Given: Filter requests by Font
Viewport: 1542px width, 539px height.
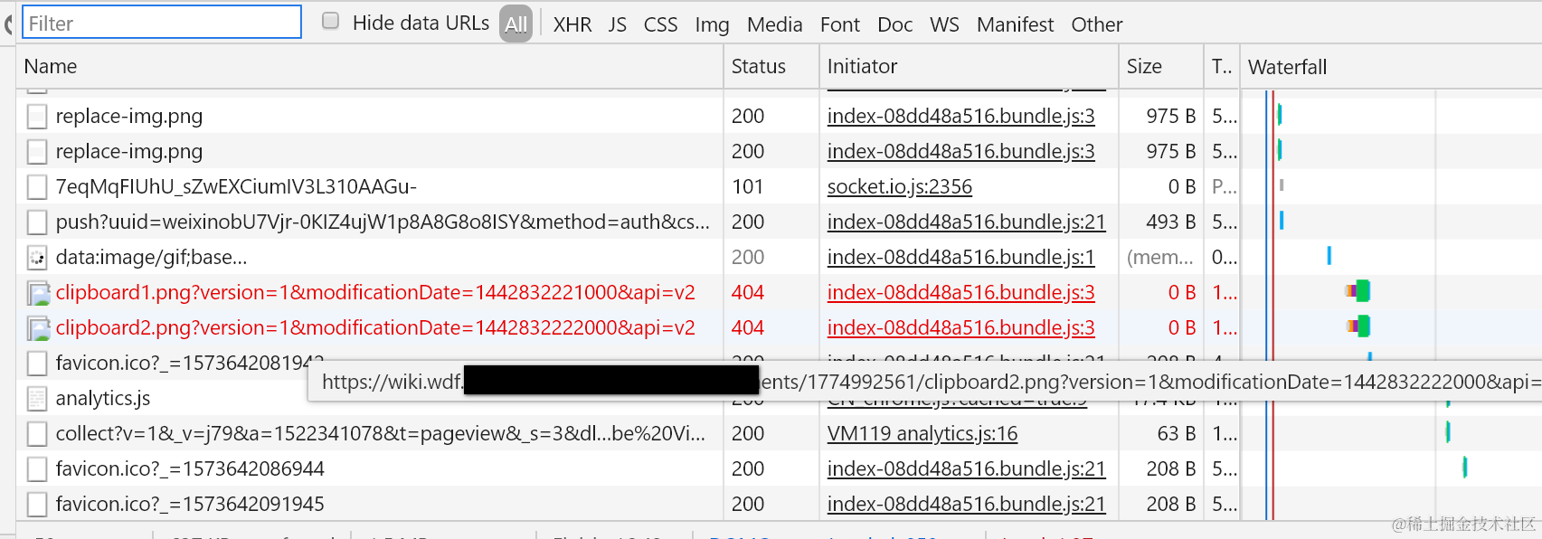Looking at the screenshot, I should pyautogui.click(x=840, y=24).
